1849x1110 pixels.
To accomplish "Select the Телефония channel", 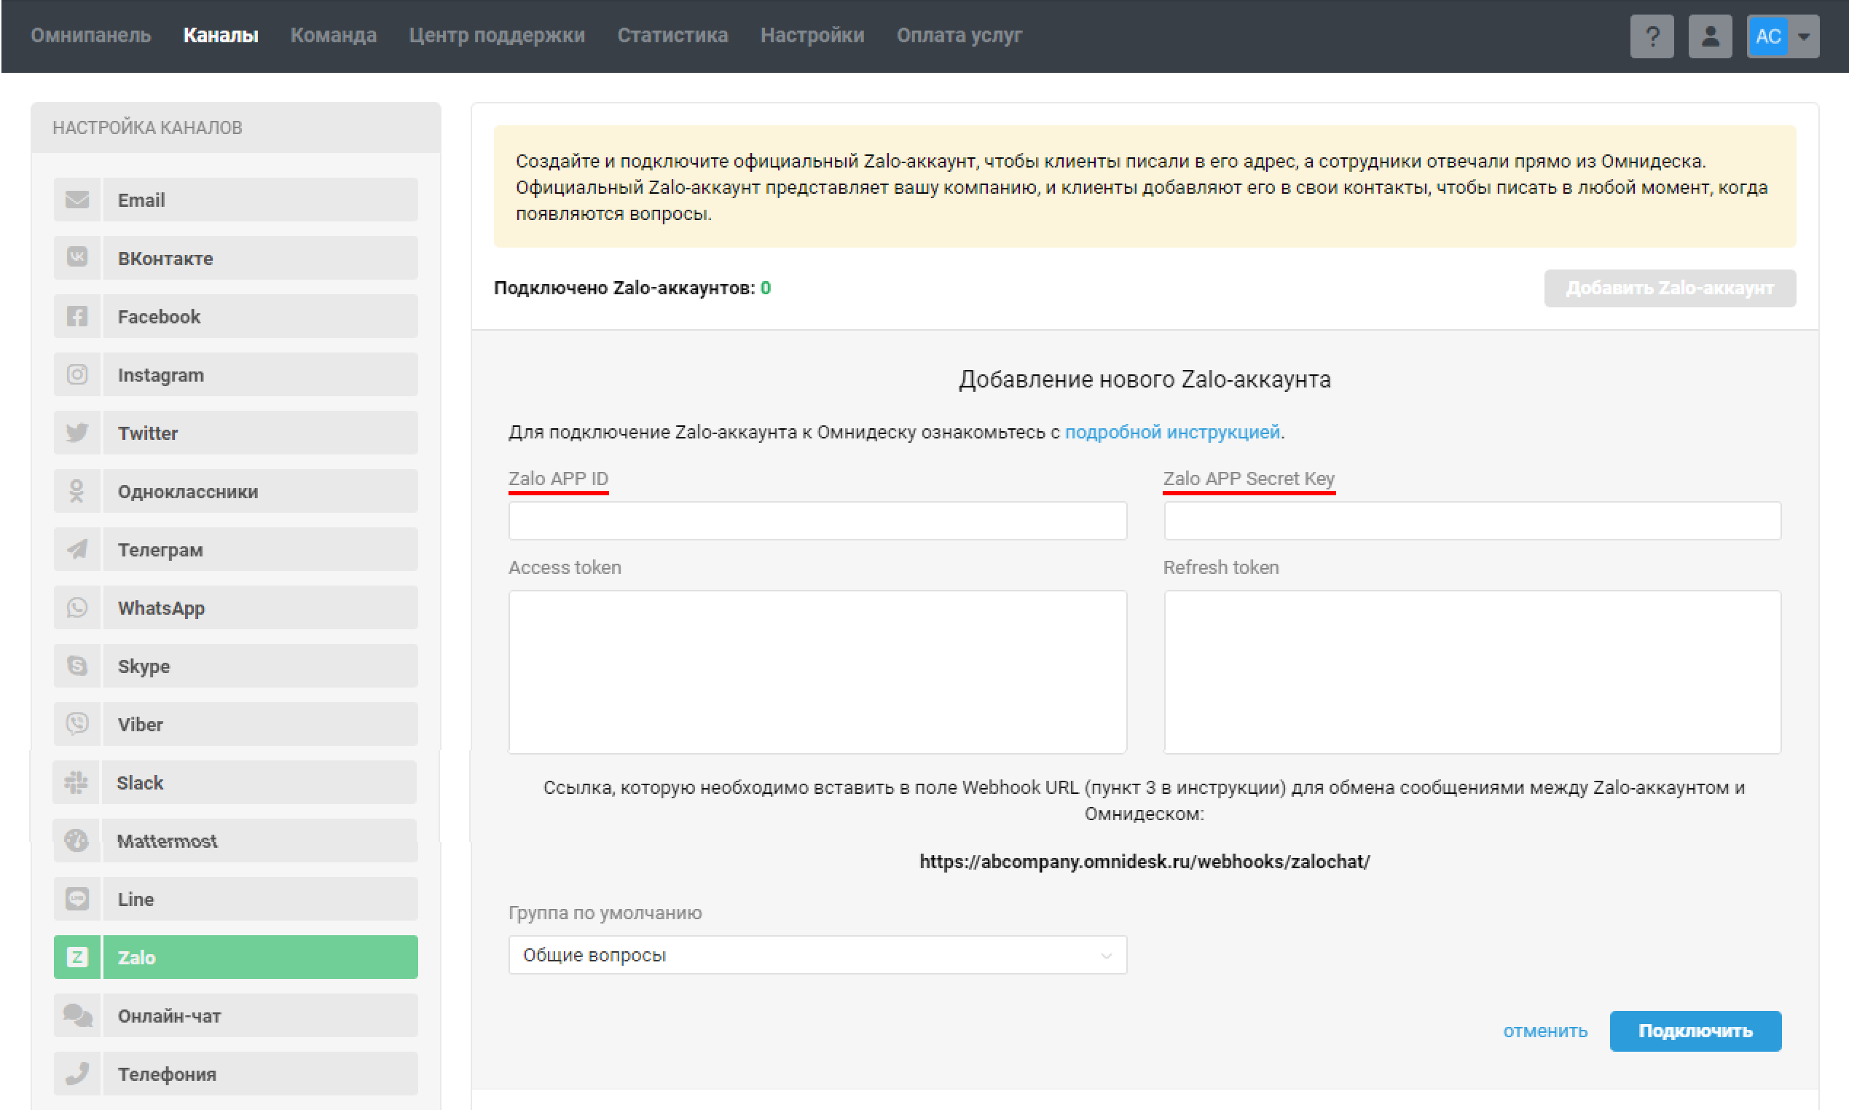I will (235, 1075).
